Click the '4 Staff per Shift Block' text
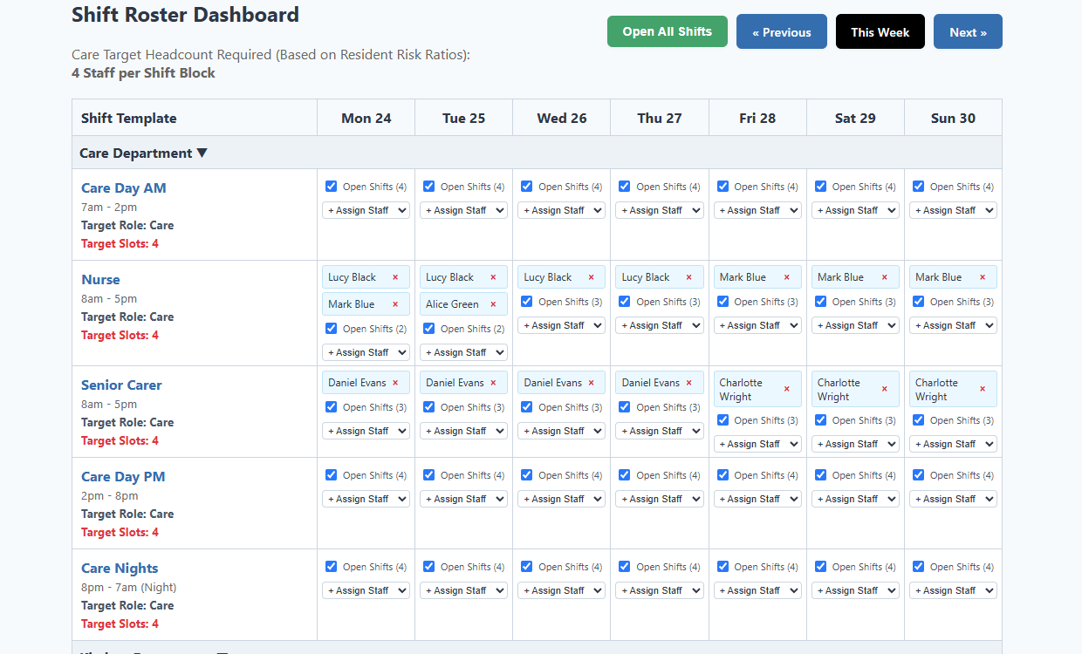This screenshot has width=1082, height=654. [143, 73]
